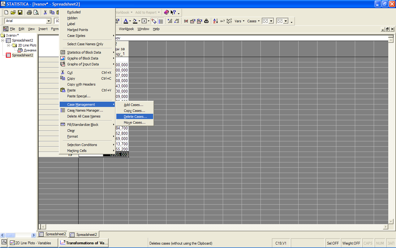Viewport: 396px width, 248px height.
Task: Open the Cases dropdown button
Action: (x=253, y=21)
